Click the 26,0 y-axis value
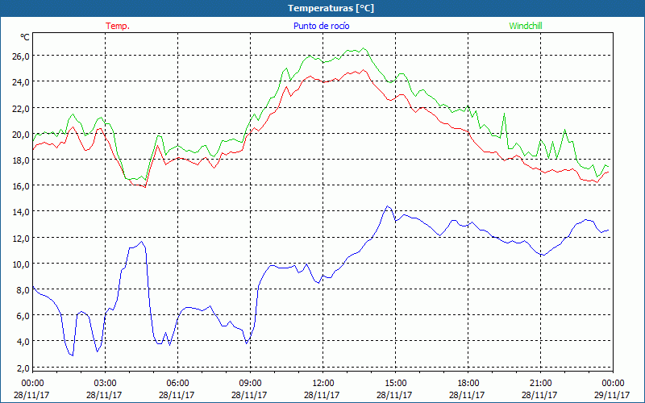 21,56
